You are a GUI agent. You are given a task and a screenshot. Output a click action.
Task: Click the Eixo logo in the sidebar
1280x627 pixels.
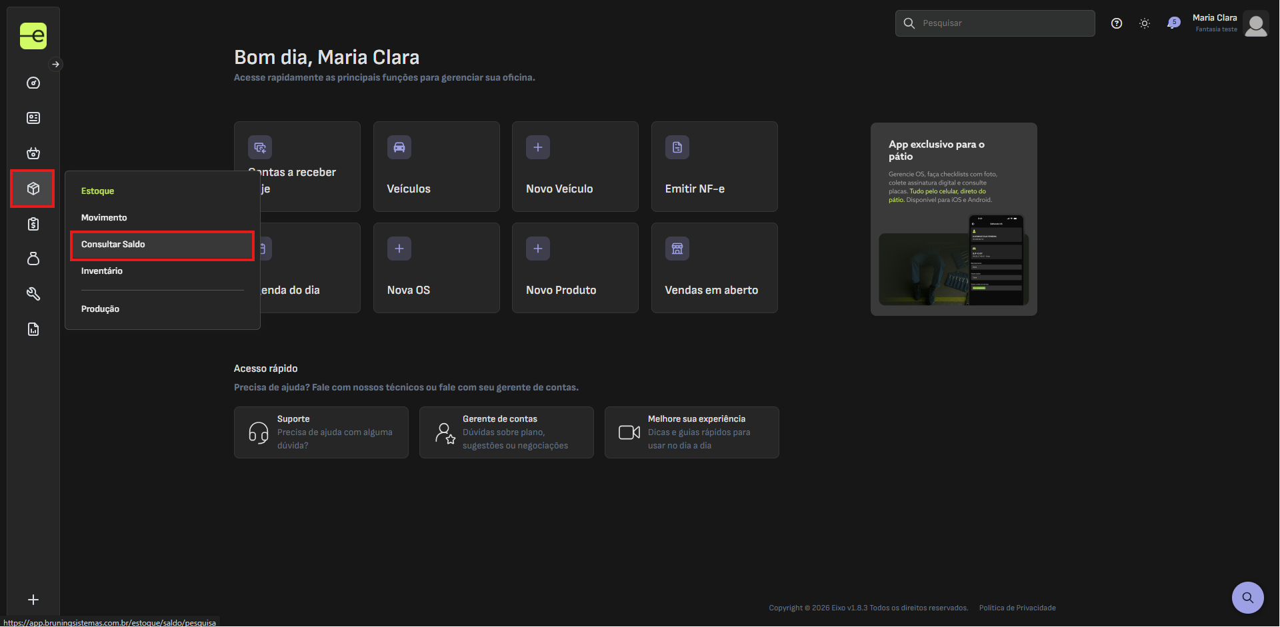[x=33, y=36]
